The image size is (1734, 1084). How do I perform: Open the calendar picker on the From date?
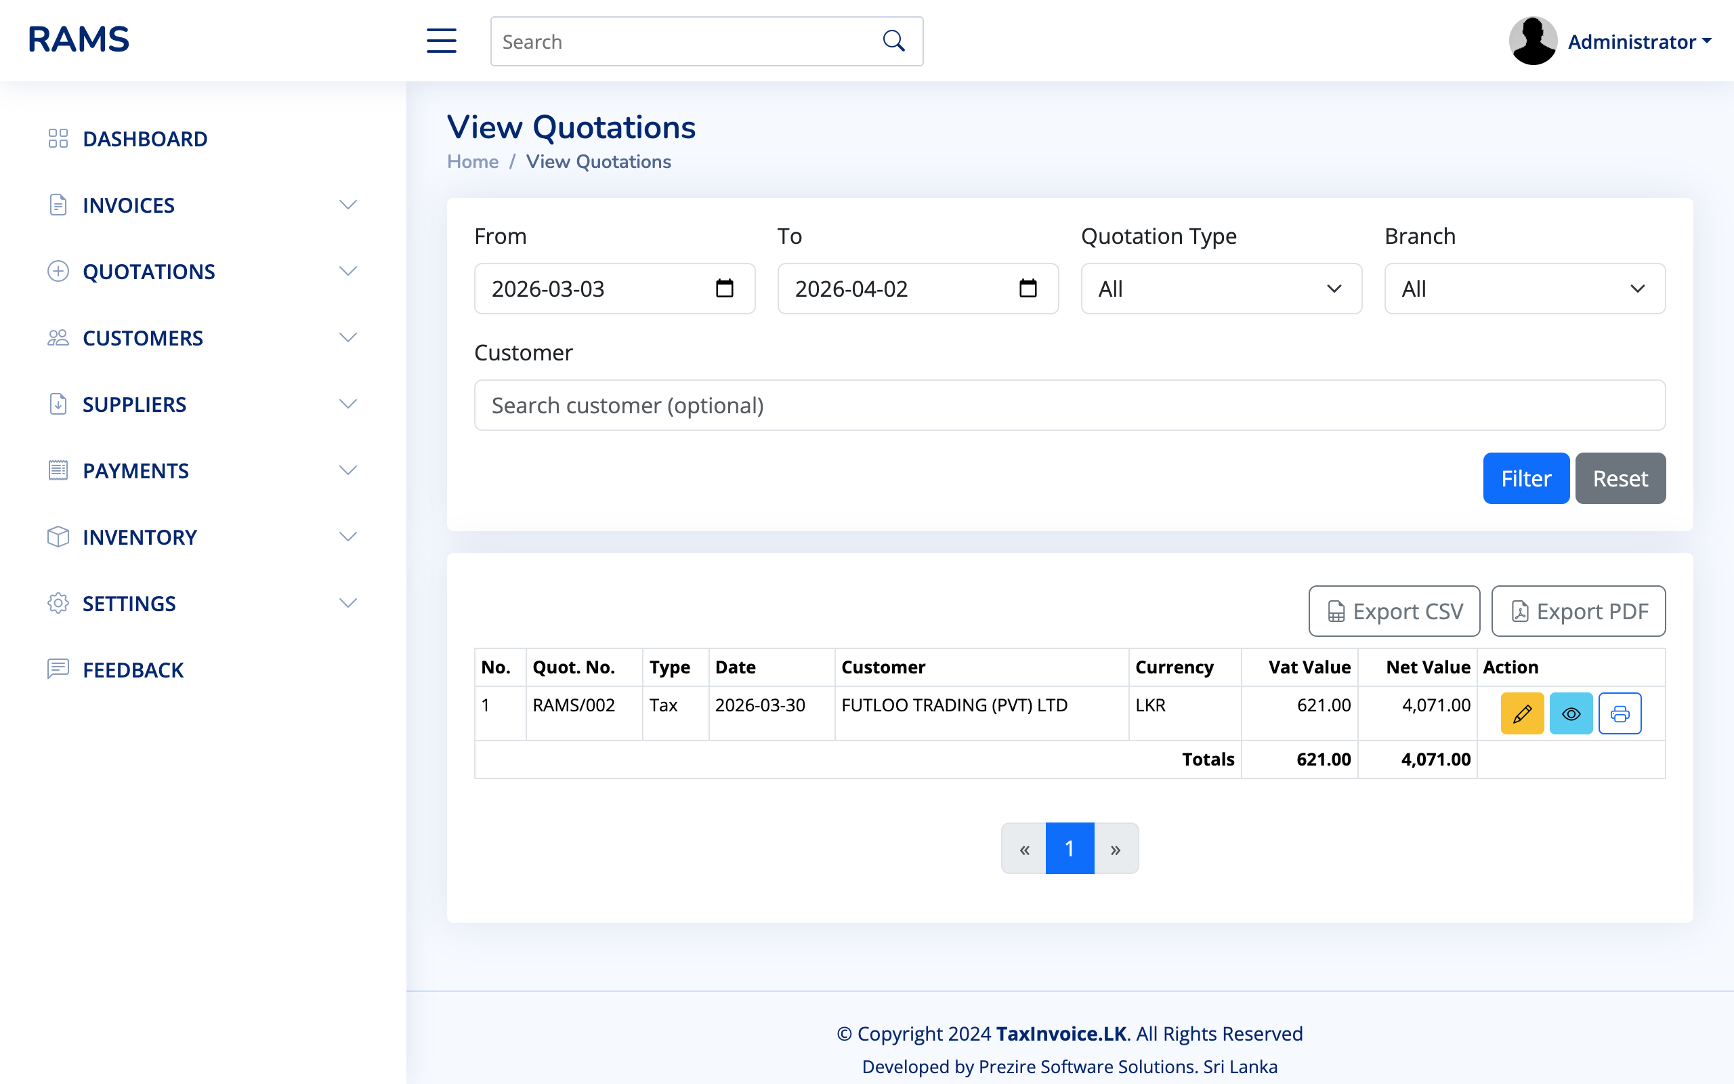724,288
